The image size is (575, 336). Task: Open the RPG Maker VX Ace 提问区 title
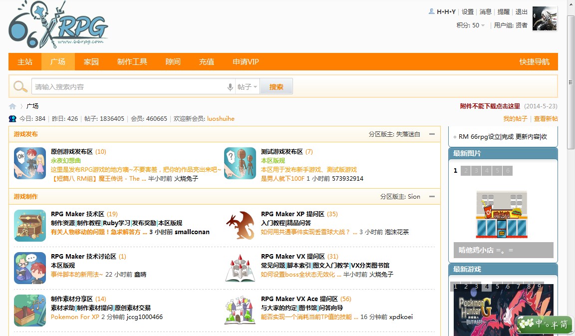299,299
